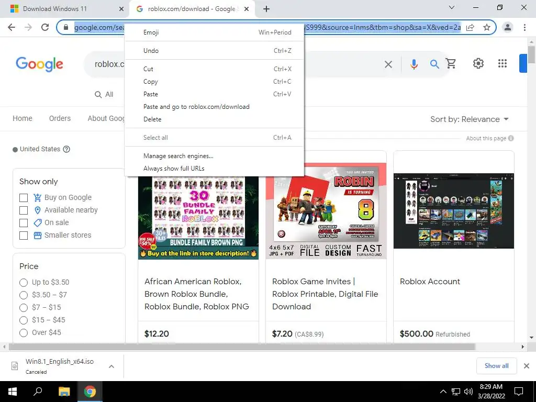Click the forward navigation arrow
The width and height of the screenshot is (536, 402).
point(28,27)
